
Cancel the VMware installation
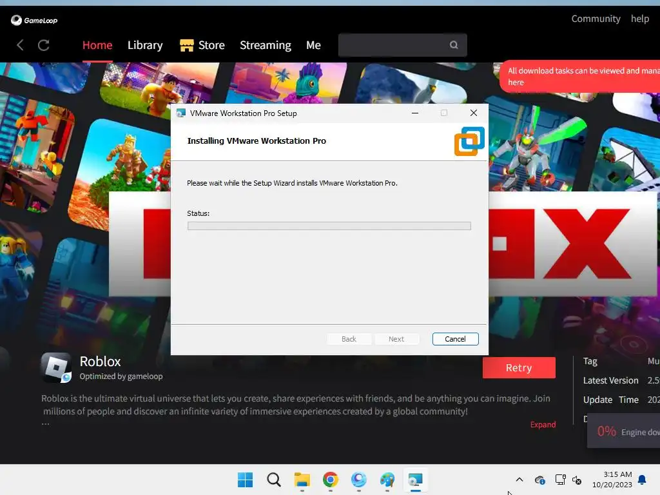pos(456,339)
